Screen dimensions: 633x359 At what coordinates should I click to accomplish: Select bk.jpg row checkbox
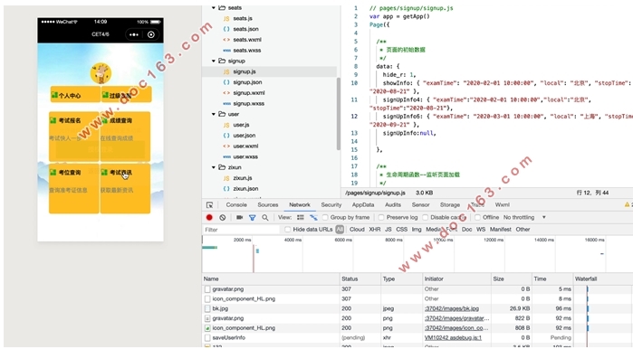pos(207,308)
